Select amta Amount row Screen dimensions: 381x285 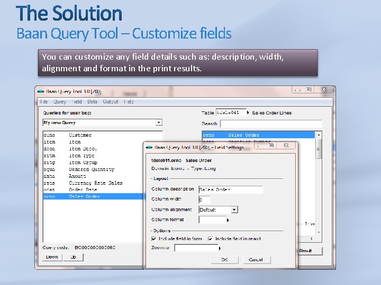(x=93, y=176)
